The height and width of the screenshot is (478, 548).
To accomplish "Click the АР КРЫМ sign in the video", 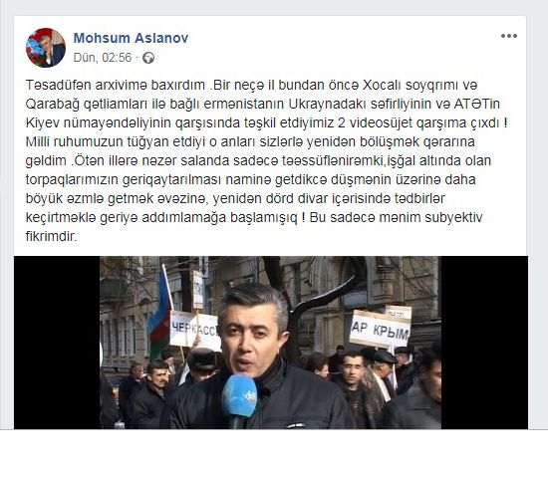I will coord(380,330).
